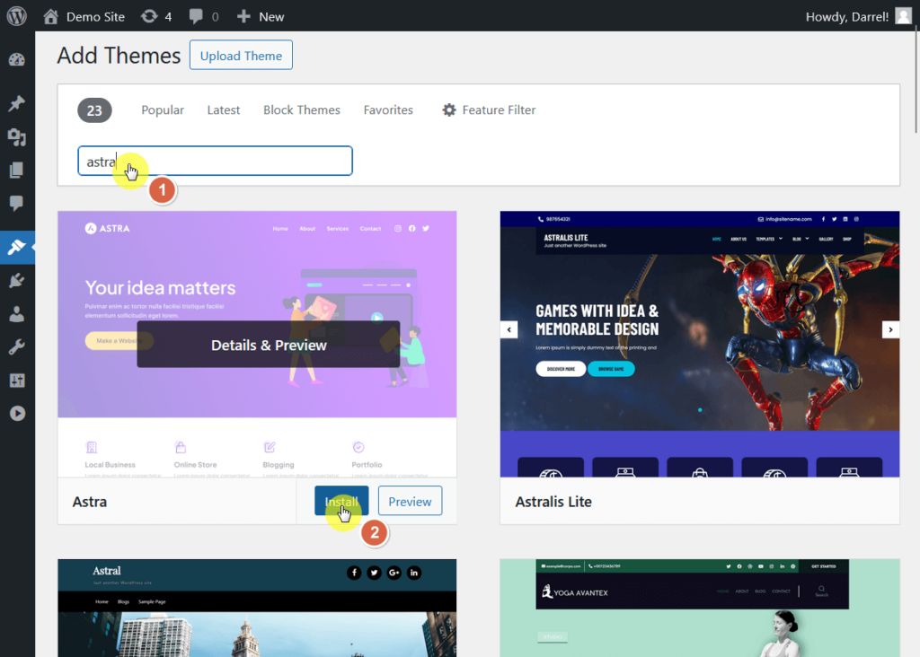Switch to the Favorites tab

(388, 110)
